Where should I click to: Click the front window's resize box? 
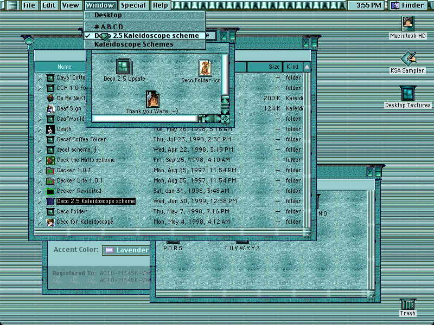click(225, 119)
